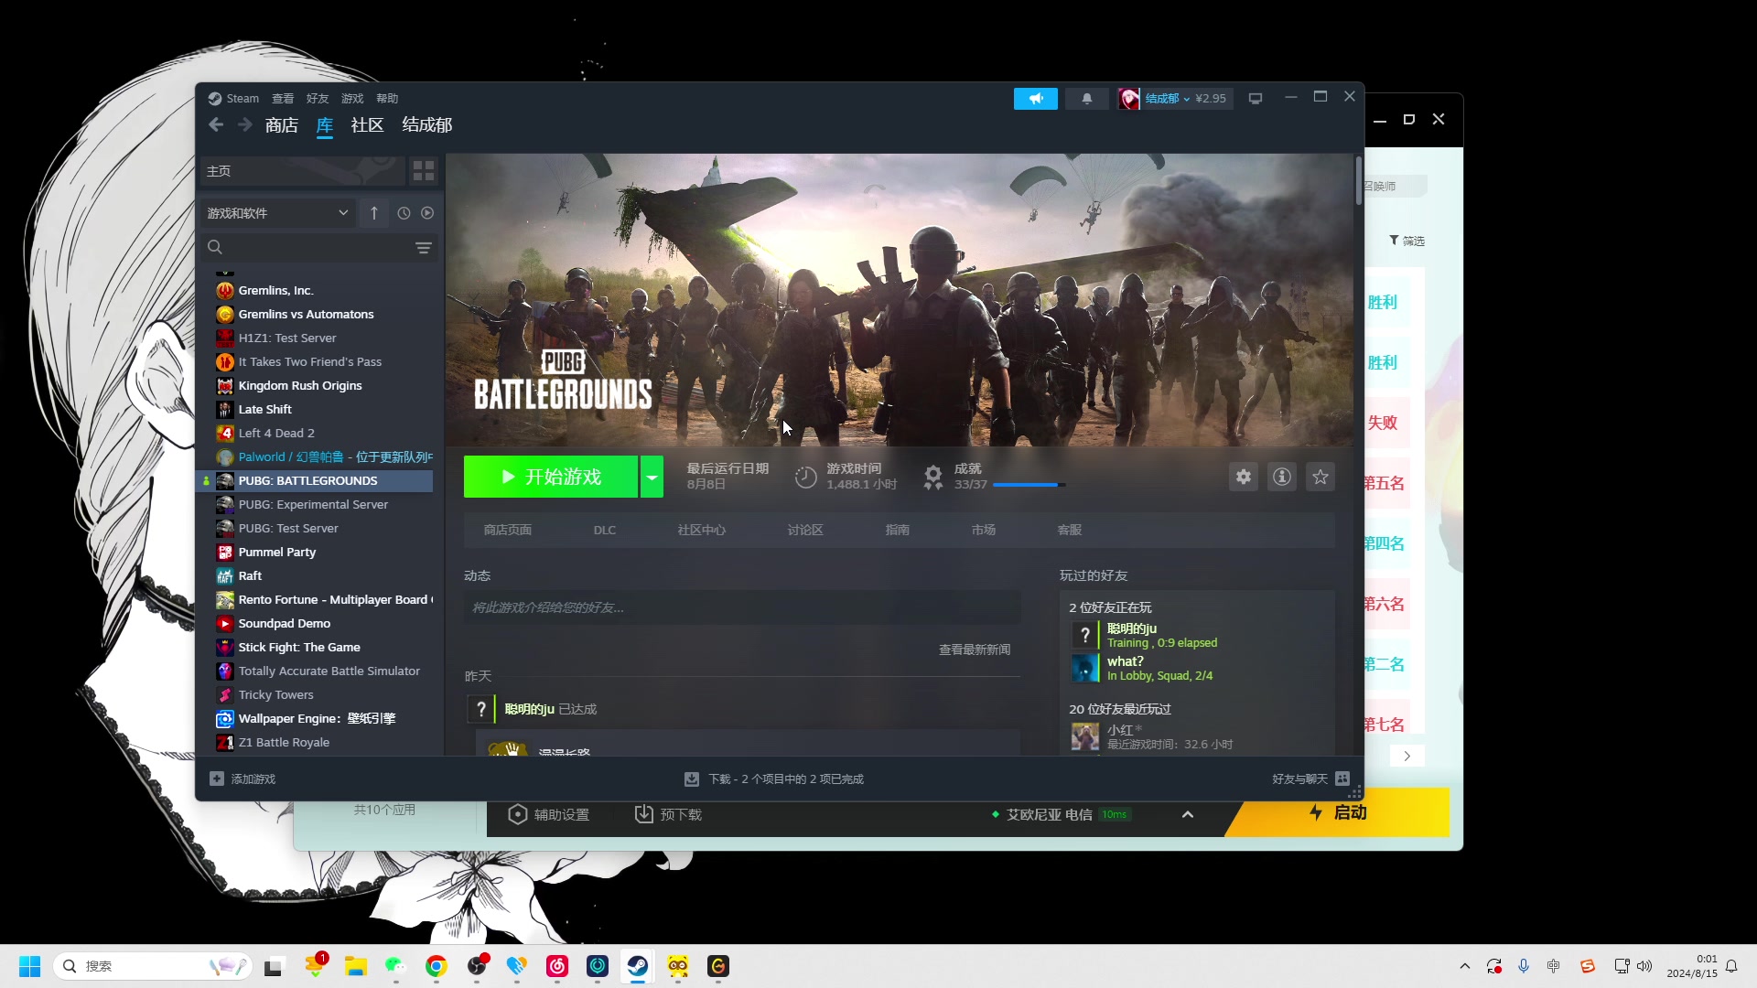
Task: Toggle recent activity clock filter
Action: 404,213
